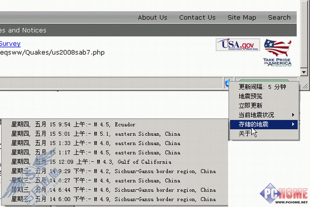Open the Contact Us page
Screen dimensions: 310x207
click(197, 18)
